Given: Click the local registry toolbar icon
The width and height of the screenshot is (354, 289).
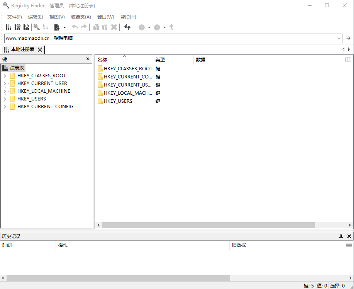Looking at the screenshot, I should click(8, 27).
